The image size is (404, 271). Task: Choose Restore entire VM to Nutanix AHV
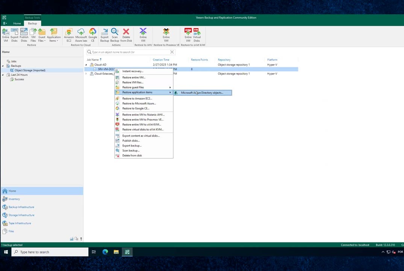(144, 114)
